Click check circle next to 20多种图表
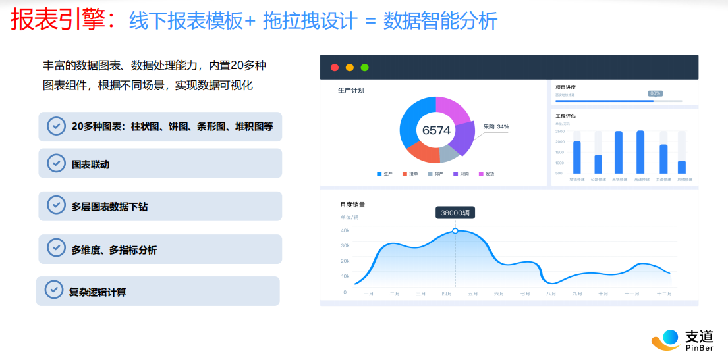728x358 pixels. pyautogui.click(x=57, y=125)
